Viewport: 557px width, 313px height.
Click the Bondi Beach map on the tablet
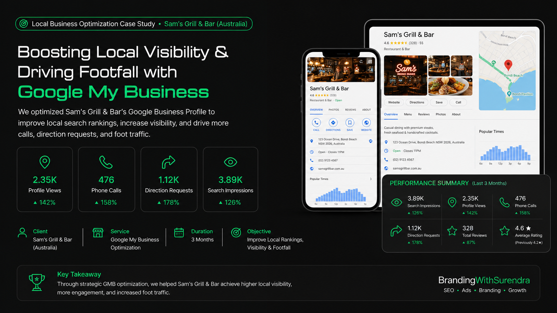(x=507, y=71)
